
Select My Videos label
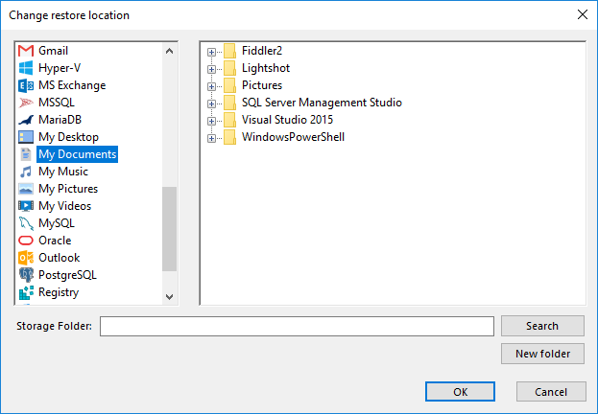(x=65, y=206)
